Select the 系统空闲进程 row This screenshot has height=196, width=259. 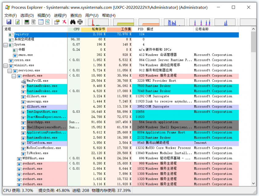pos(121,40)
